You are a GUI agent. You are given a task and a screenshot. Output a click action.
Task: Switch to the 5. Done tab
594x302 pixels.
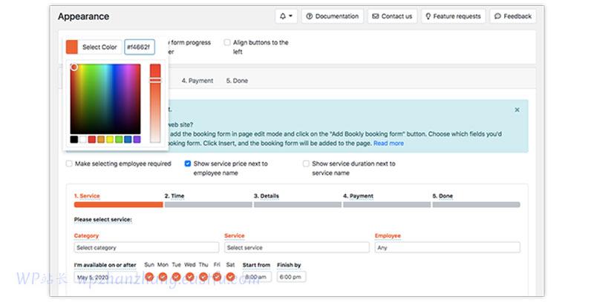(x=237, y=81)
